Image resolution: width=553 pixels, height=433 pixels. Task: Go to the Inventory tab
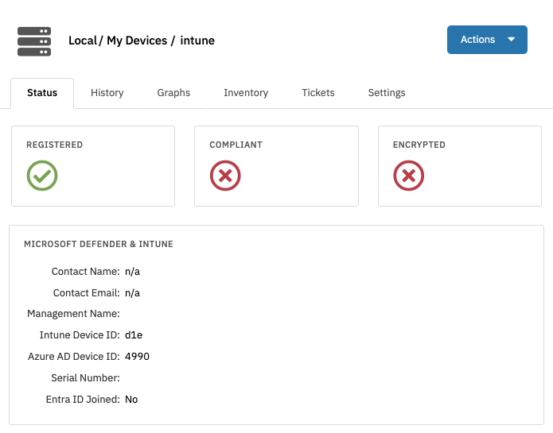coord(246,93)
